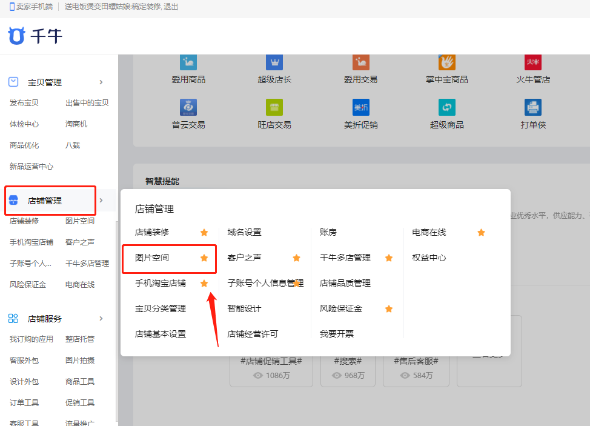
Task: Toggle favorite star for 客户之声
Action: click(x=296, y=258)
